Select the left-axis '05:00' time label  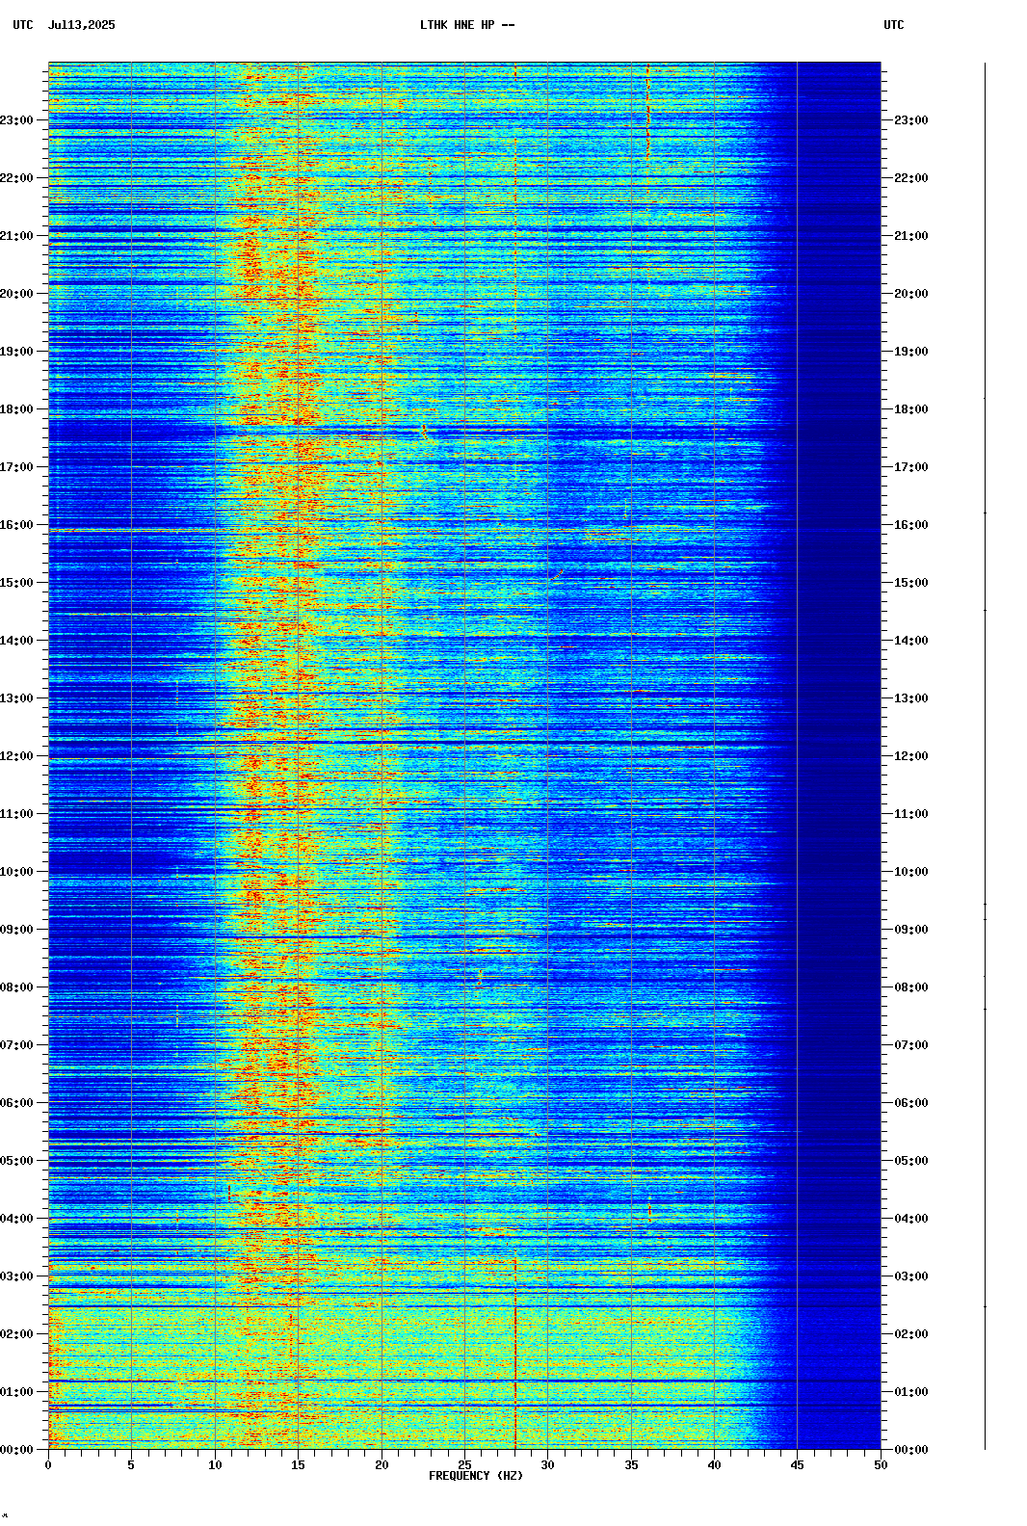tap(16, 1161)
